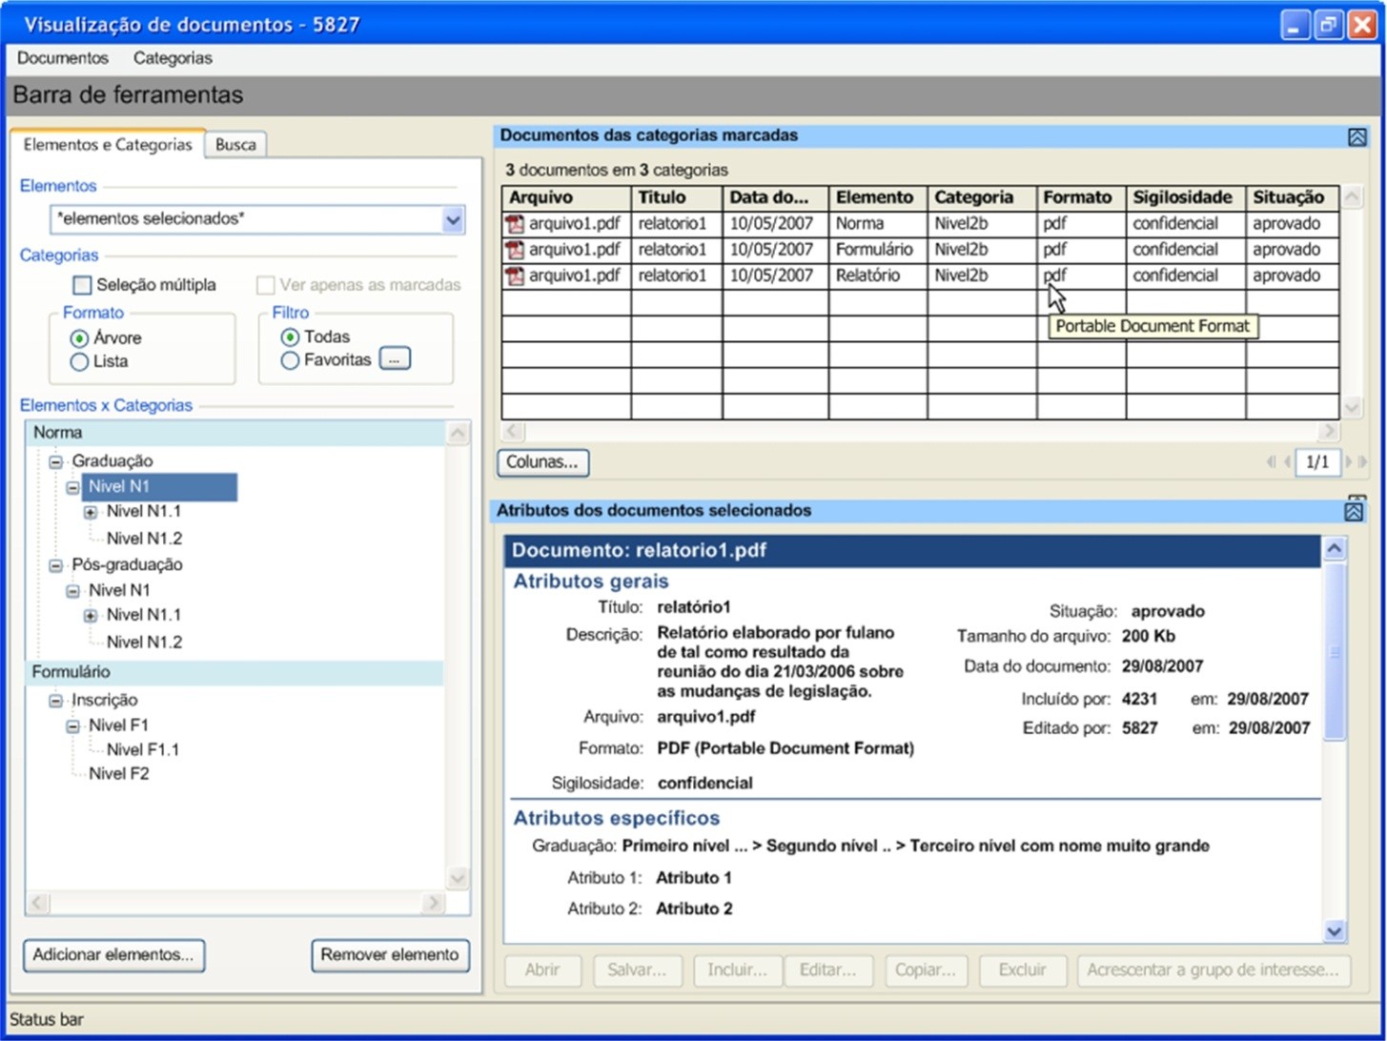Click the Abrir button
The width and height of the screenshot is (1387, 1041).
coord(542,970)
